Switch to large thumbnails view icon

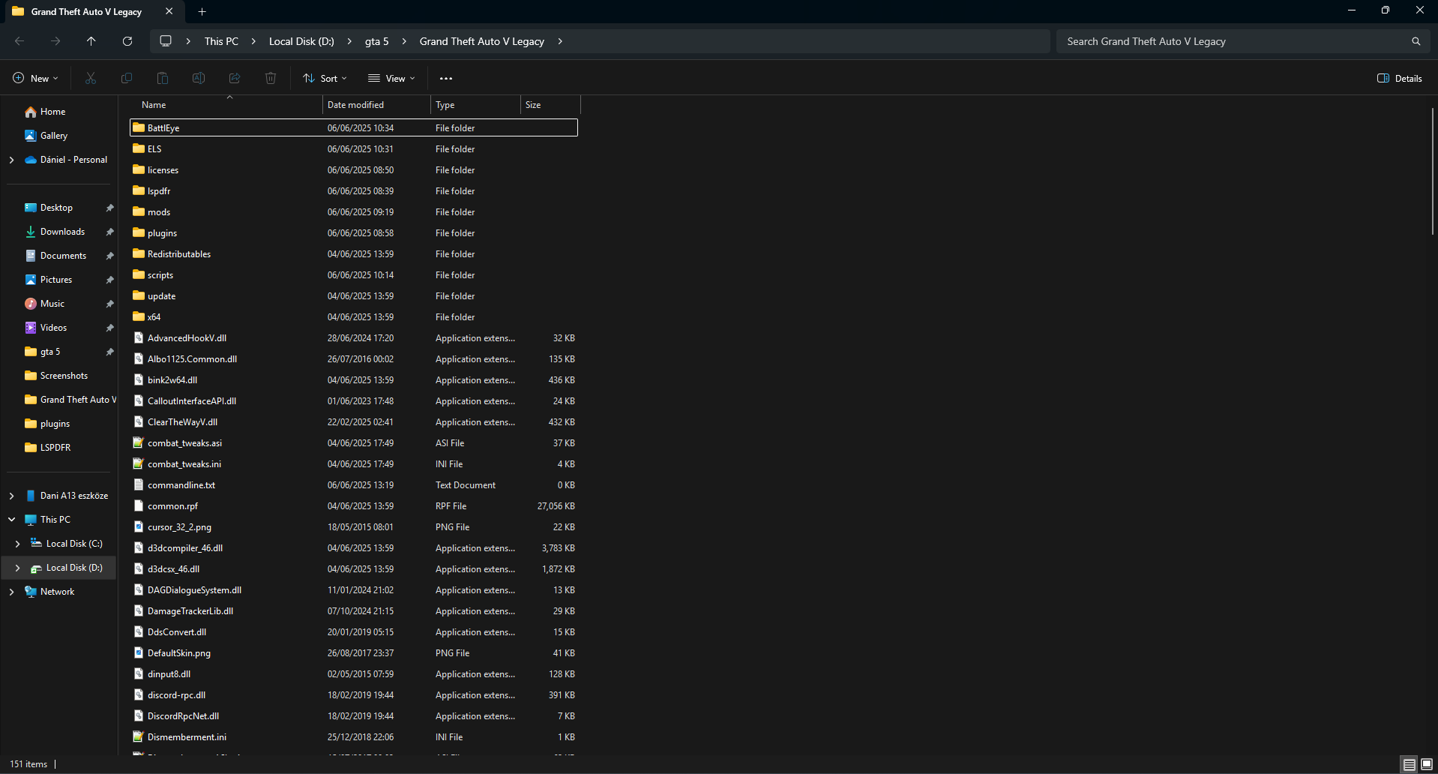pos(1427,764)
